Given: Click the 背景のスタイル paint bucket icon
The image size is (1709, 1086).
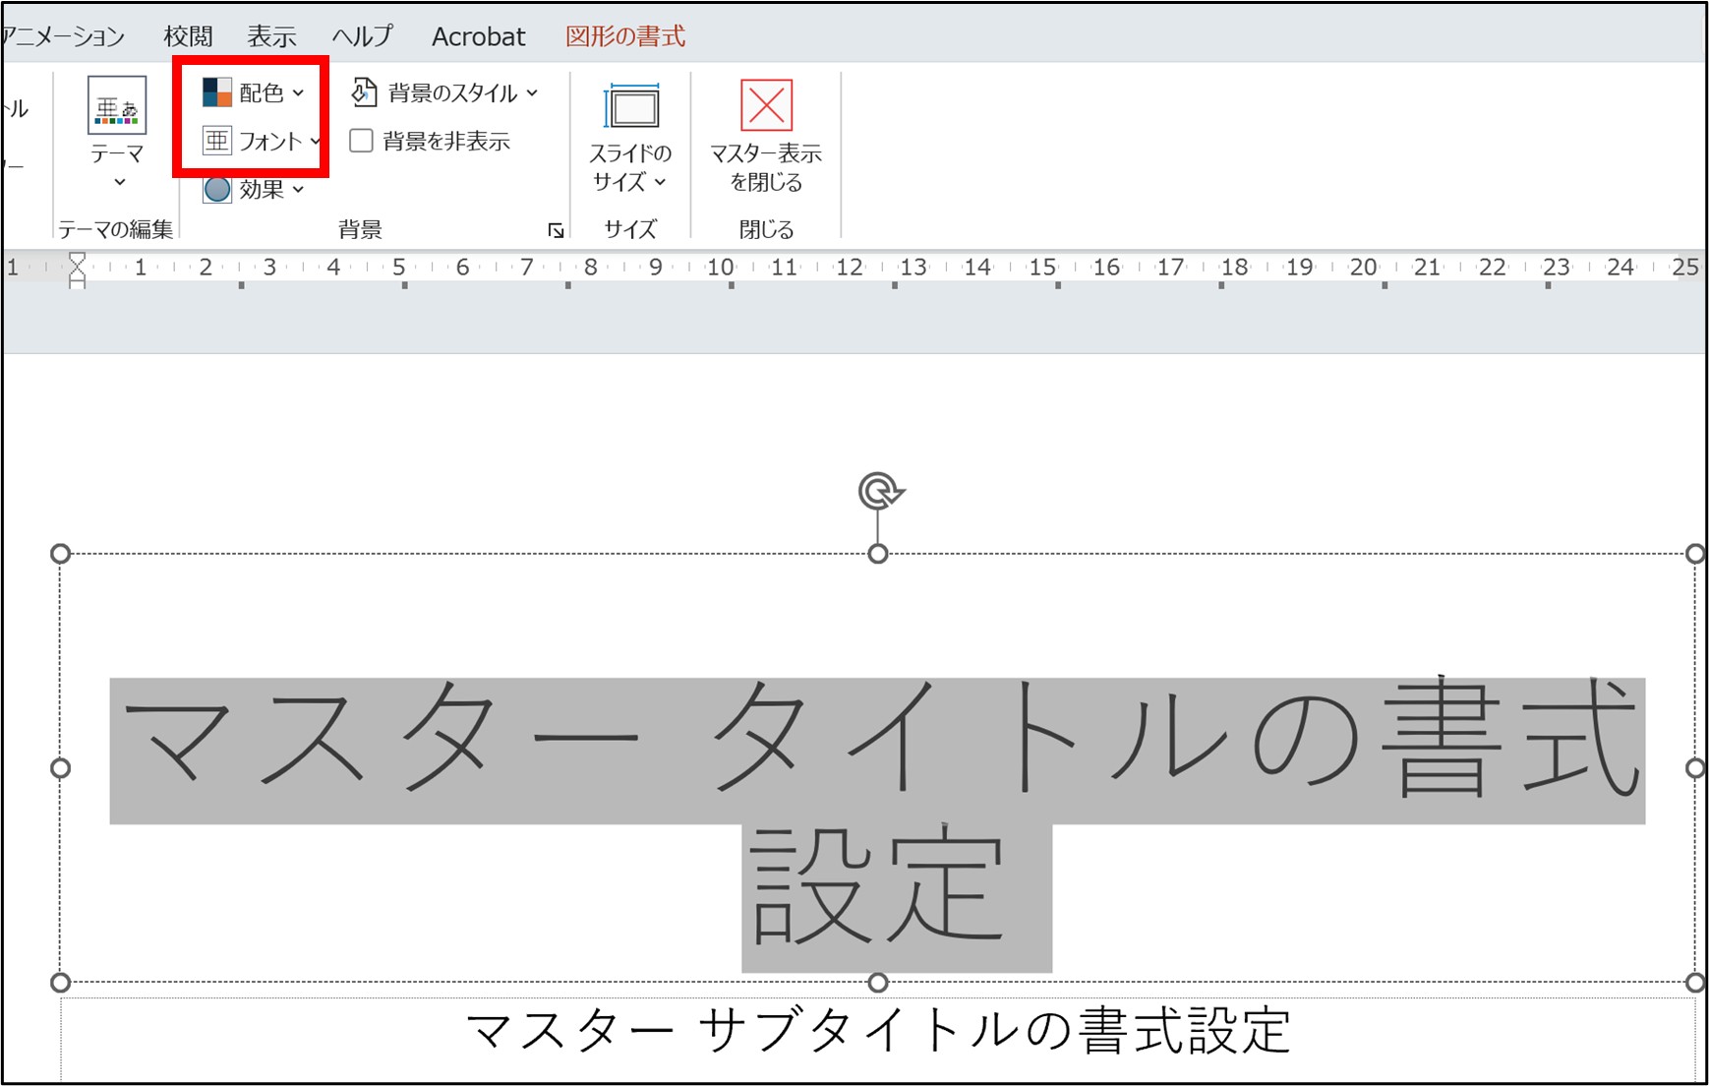Looking at the screenshot, I should point(364,92).
